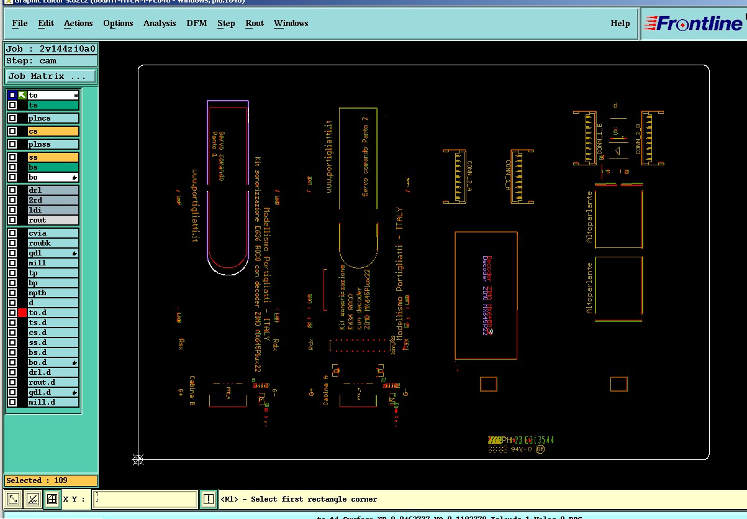Select the bs.d layer name
This screenshot has width=747, height=519.
pyautogui.click(x=53, y=352)
